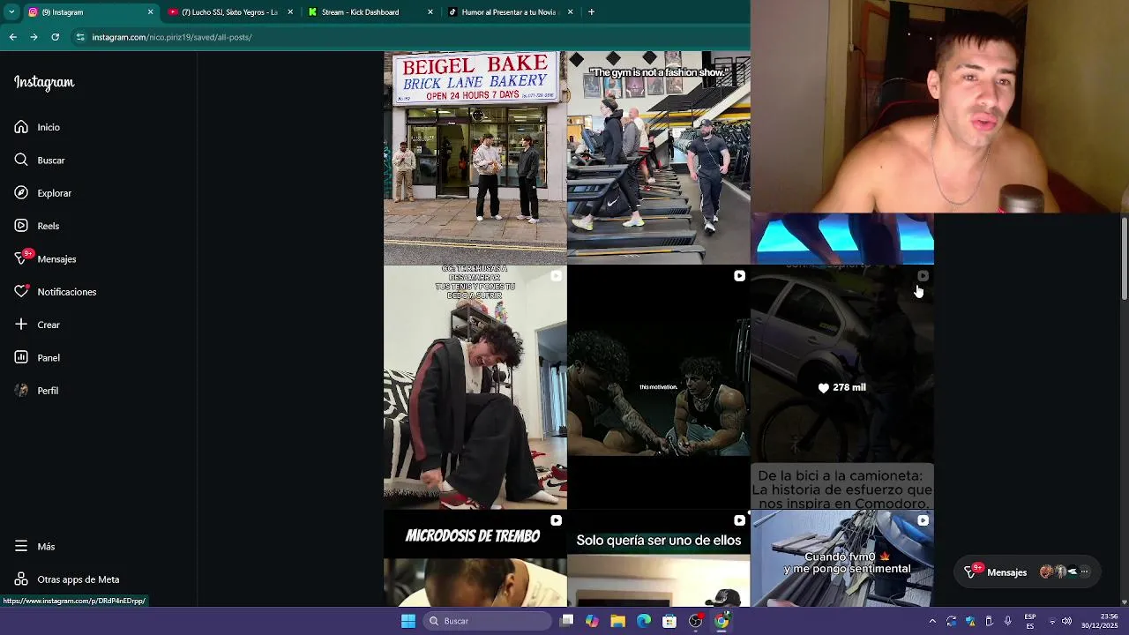The width and height of the screenshot is (1129, 635).
Task: Open Cuando fvm0 sentimental reel
Action: 841,558
